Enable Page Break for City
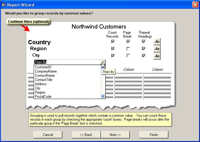 coord(128,56)
